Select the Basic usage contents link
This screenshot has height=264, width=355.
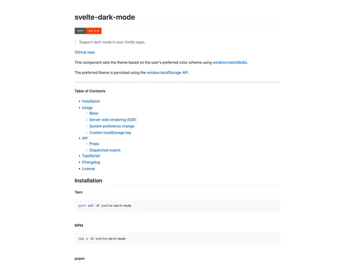(x=94, y=113)
